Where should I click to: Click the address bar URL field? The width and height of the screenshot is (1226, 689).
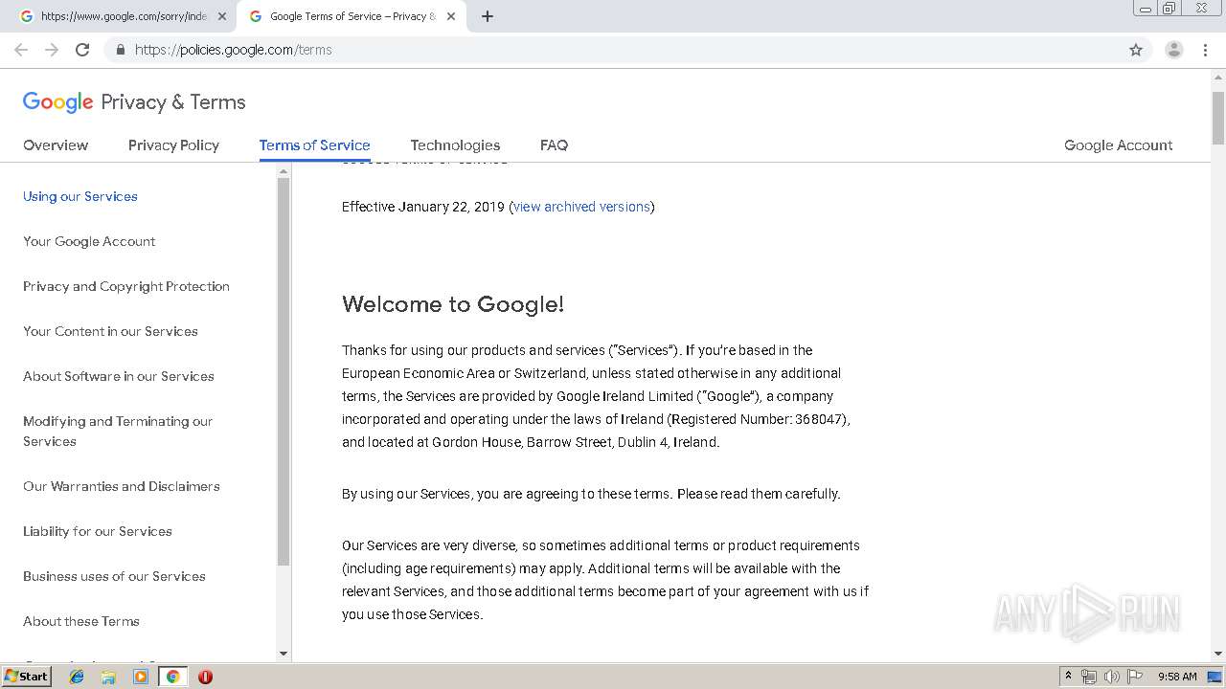tap(627, 50)
